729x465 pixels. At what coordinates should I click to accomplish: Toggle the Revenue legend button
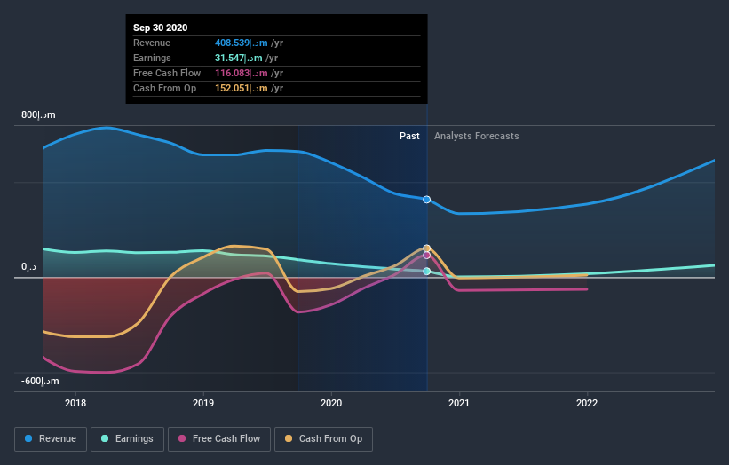51,439
